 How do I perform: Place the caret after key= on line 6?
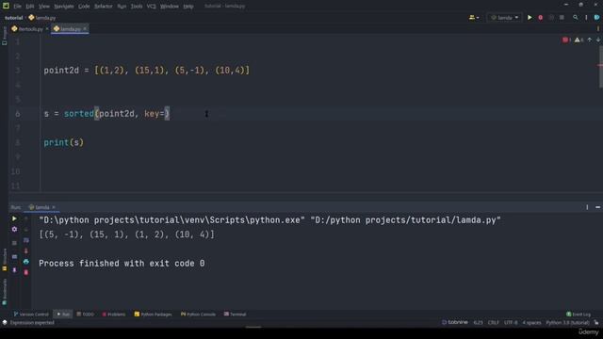(x=165, y=114)
